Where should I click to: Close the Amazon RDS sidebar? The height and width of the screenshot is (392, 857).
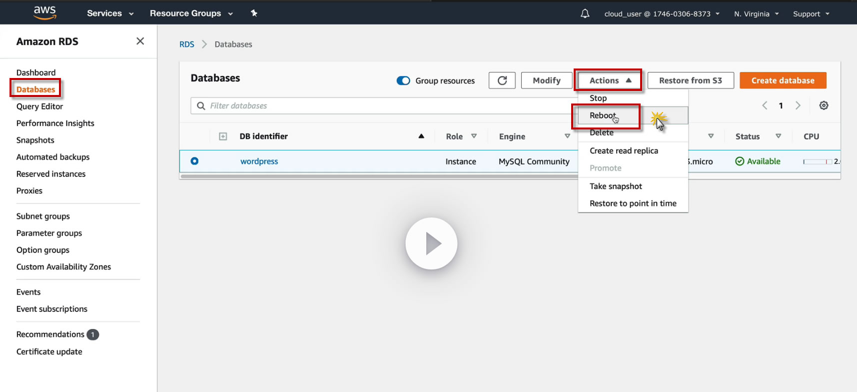[140, 41]
